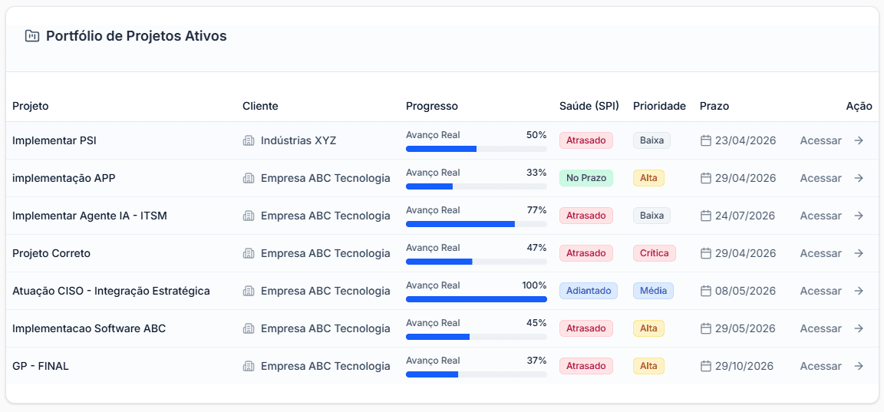The width and height of the screenshot is (884, 412).
Task: Select project name Implementar PSI
Action: 54,140
